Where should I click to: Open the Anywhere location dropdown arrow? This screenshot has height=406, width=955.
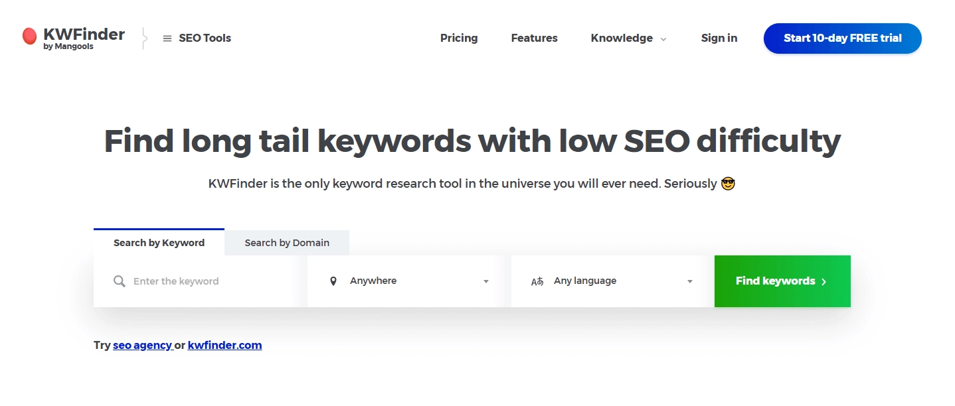[486, 282]
